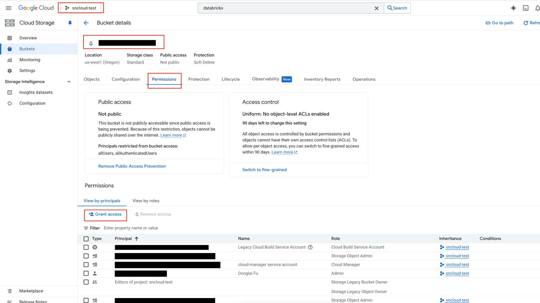Click Cloud Storage product icon
This screenshot has height=303, width=540.
pos(10,23)
